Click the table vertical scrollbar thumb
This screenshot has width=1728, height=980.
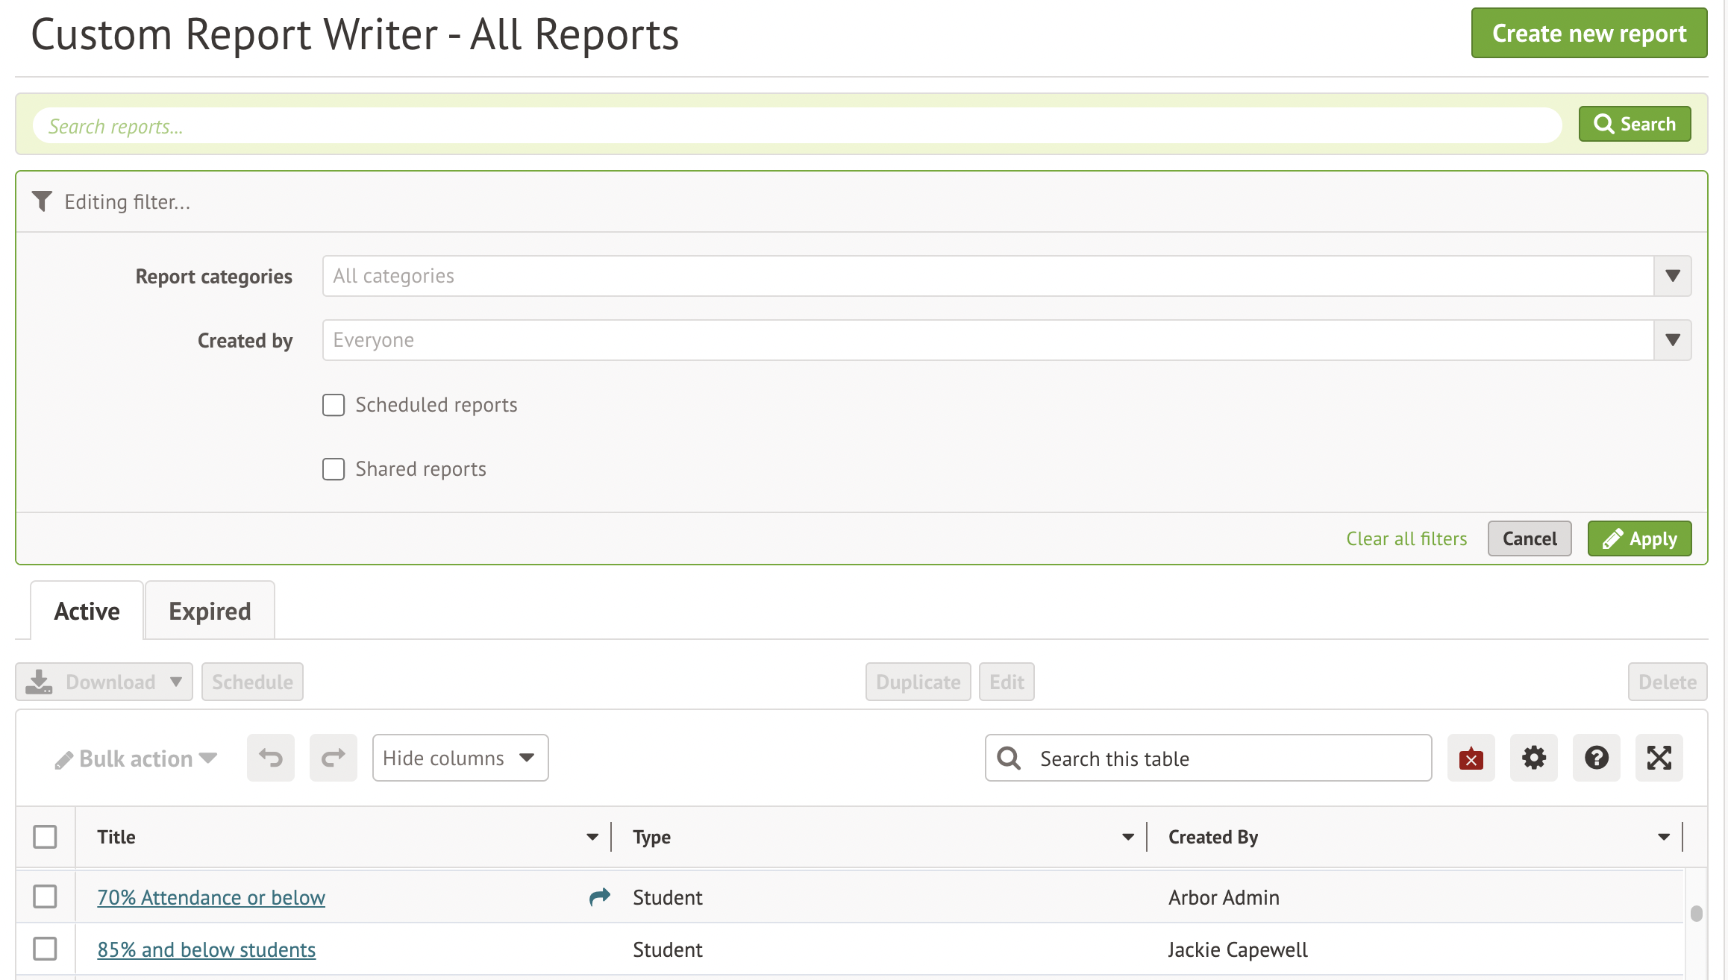[x=1696, y=913]
